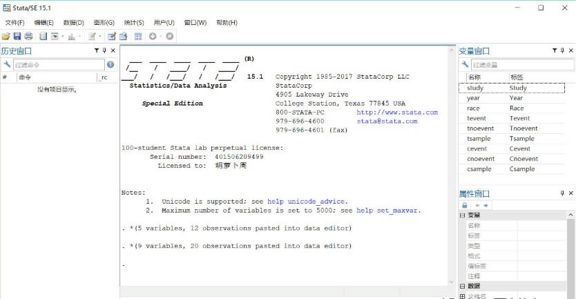This screenshot has width=576, height=299.
Task: Click the Print toolbar icon
Action: [x=28, y=36]
